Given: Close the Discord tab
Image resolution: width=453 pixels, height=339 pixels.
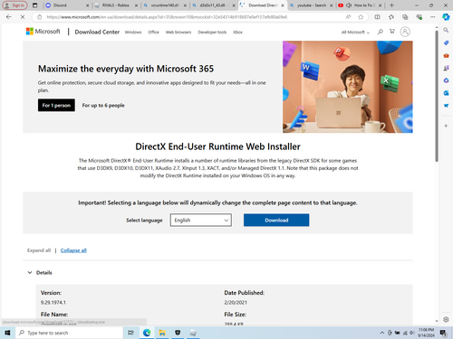Looking at the screenshot, I should 87,5.
